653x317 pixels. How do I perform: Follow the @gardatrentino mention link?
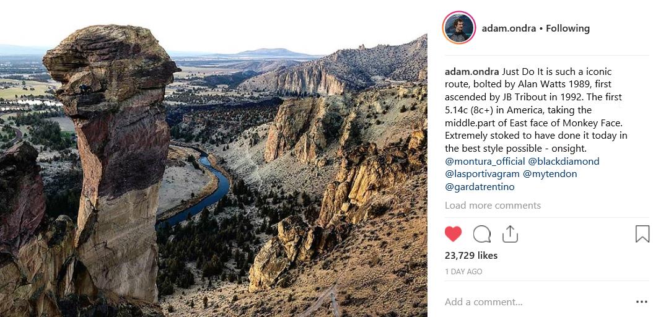pyautogui.click(x=480, y=187)
